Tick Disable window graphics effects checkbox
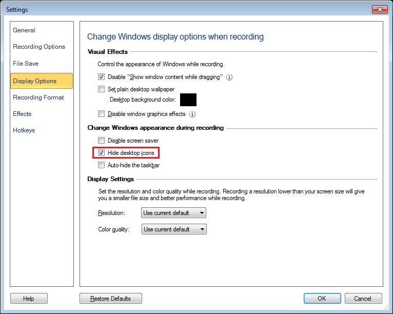Image resolution: width=393 pixels, height=314 pixels. (101, 114)
